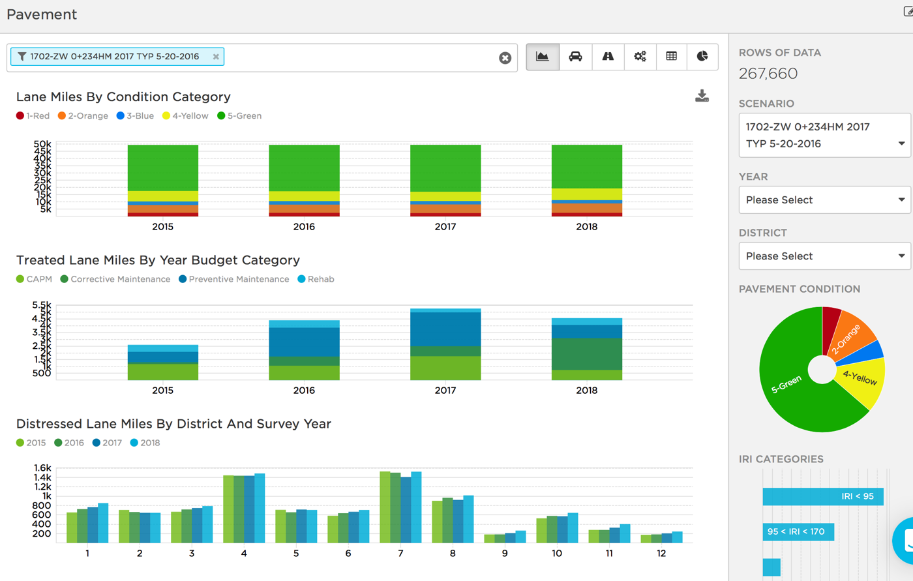
Task: Expand the Year dropdown
Action: point(824,200)
